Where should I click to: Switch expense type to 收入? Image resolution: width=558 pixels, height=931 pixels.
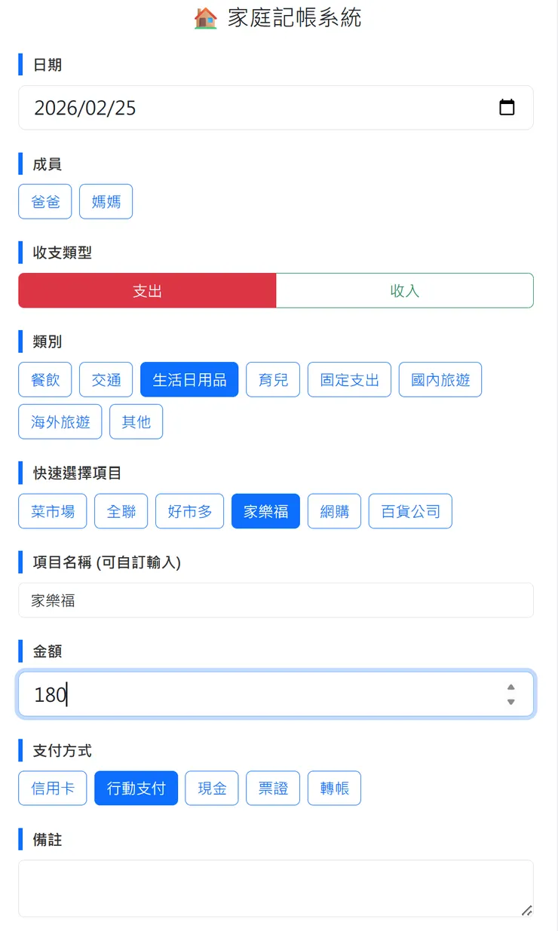pos(405,290)
